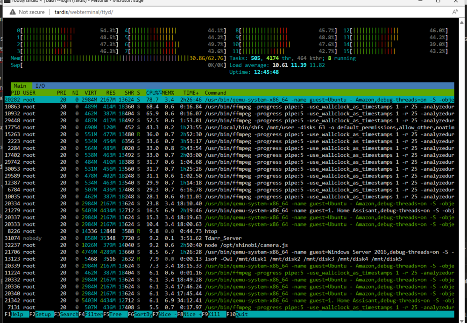Select process row PID 2223
467x323 pixels.
(229, 141)
